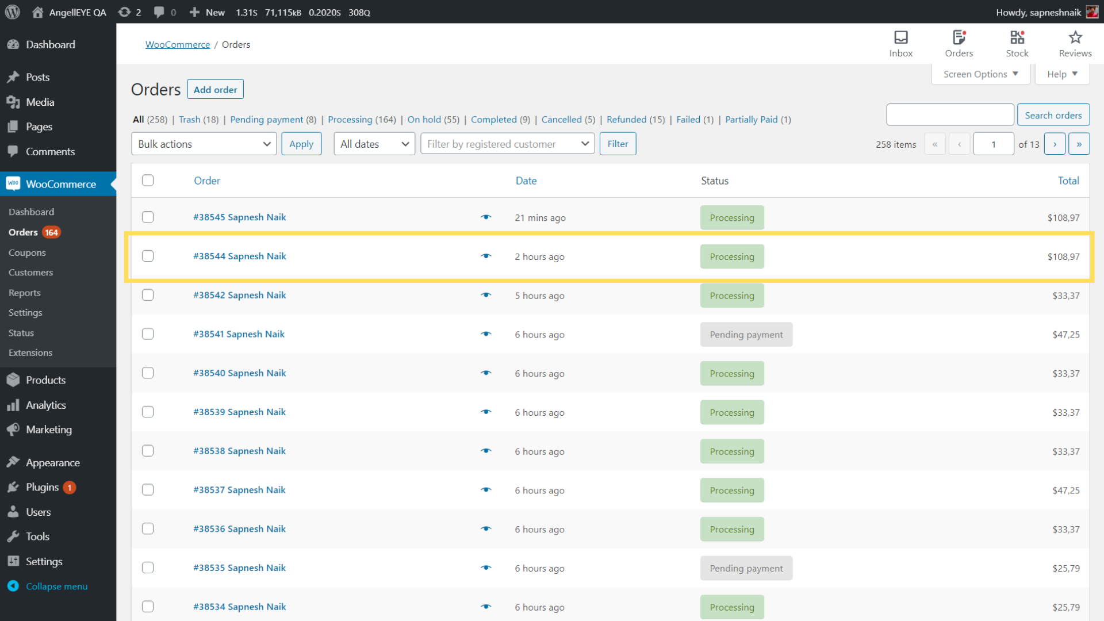This screenshot has height=621, width=1104.
Task: Open the Filter by registered customer dropdown
Action: (508, 144)
